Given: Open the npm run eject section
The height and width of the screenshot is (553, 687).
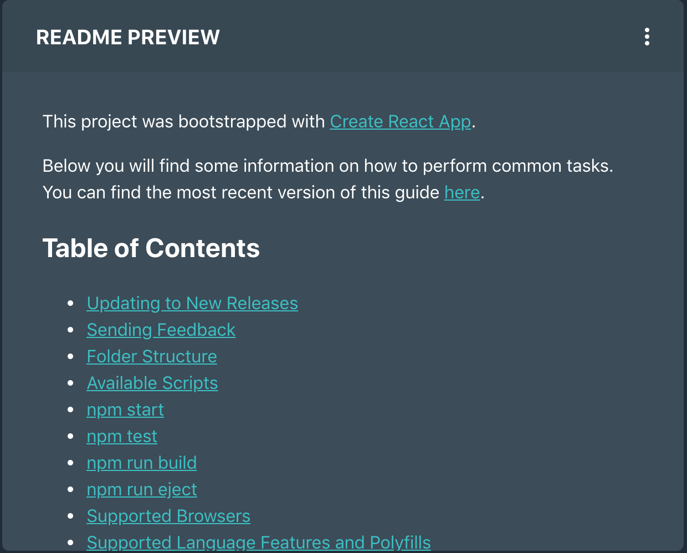Looking at the screenshot, I should [x=142, y=489].
